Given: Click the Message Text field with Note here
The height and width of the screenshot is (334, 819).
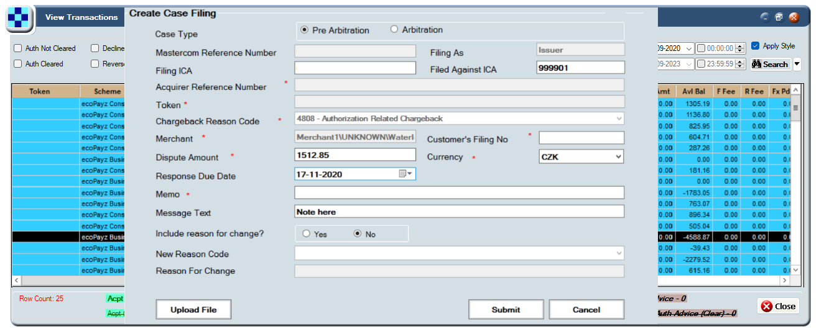Looking at the screenshot, I should coord(459,212).
